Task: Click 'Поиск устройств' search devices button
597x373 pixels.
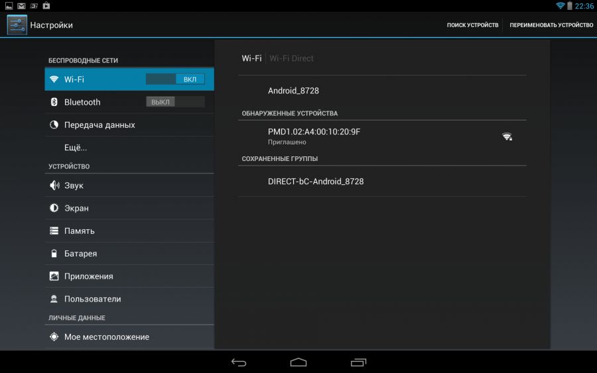Action: point(472,25)
